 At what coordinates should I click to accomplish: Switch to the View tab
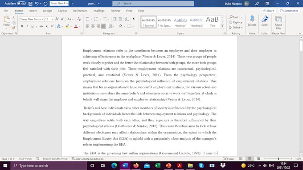click(129, 11)
